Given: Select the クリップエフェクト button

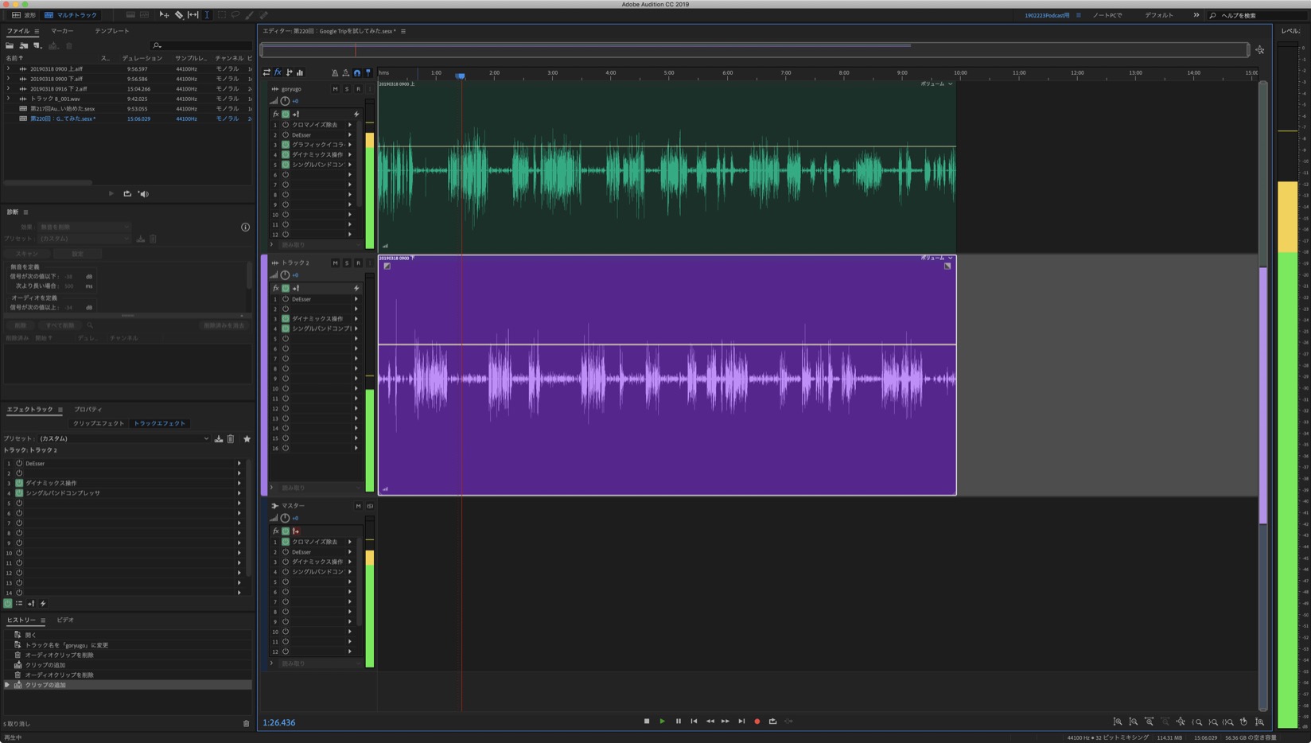Looking at the screenshot, I should (99, 423).
